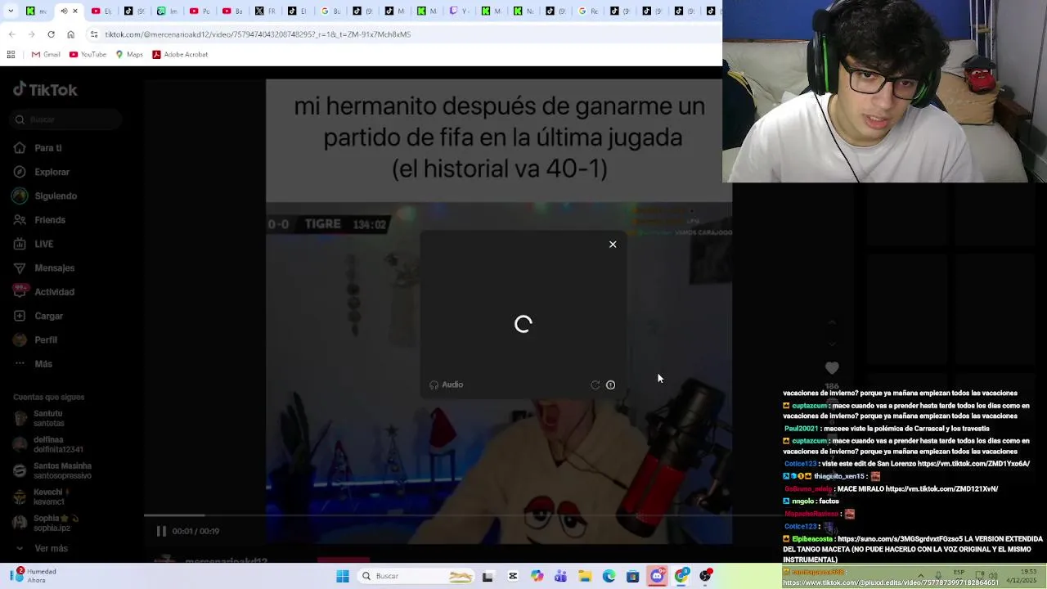Go to the Siguiendo feed

[45, 196]
